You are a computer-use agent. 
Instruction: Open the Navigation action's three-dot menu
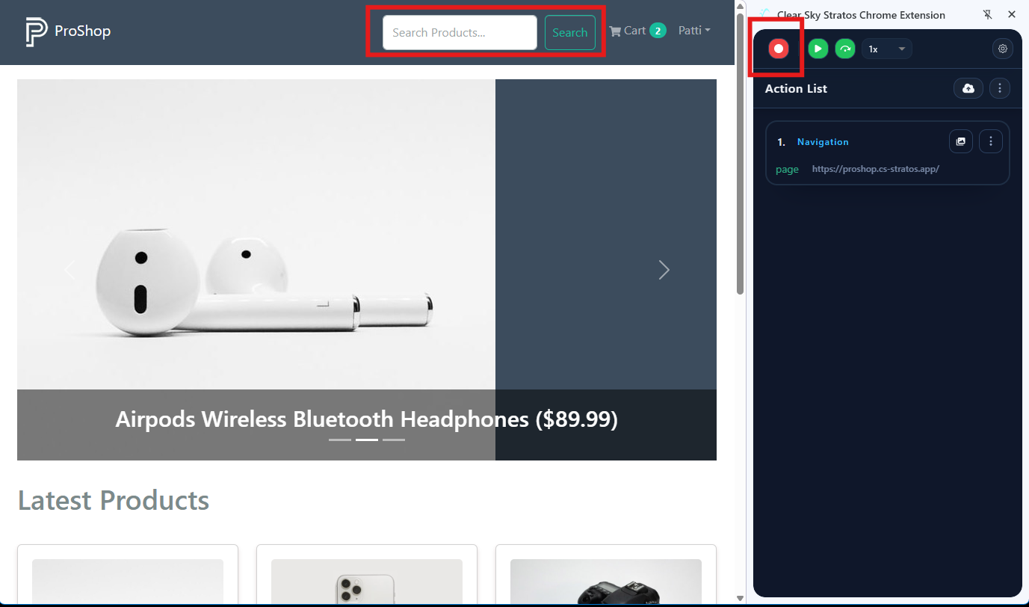coord(990,141)
